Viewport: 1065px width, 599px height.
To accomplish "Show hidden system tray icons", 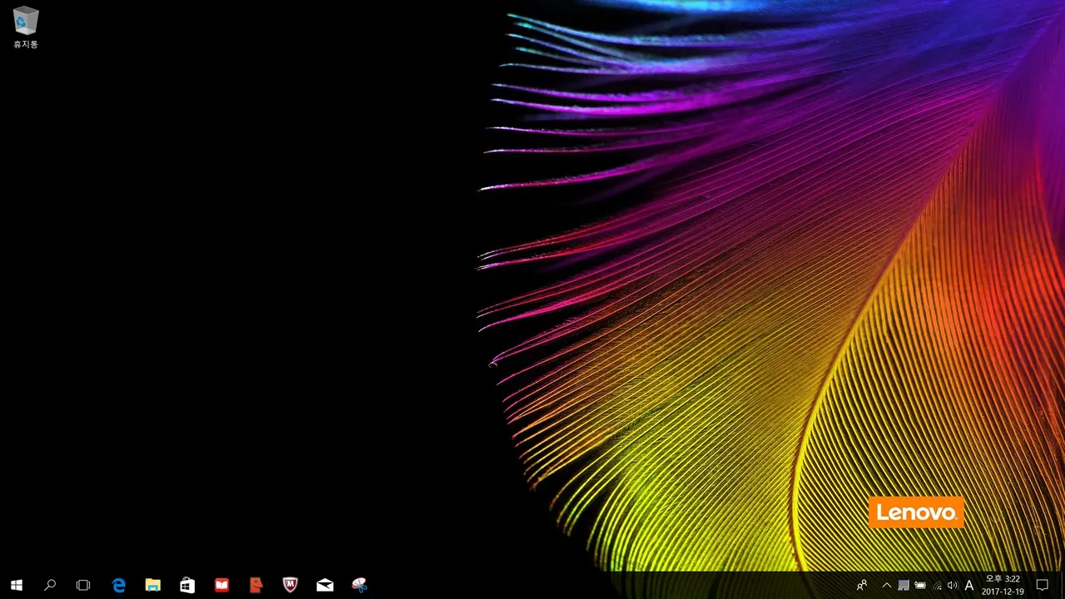I will [887, 585].
